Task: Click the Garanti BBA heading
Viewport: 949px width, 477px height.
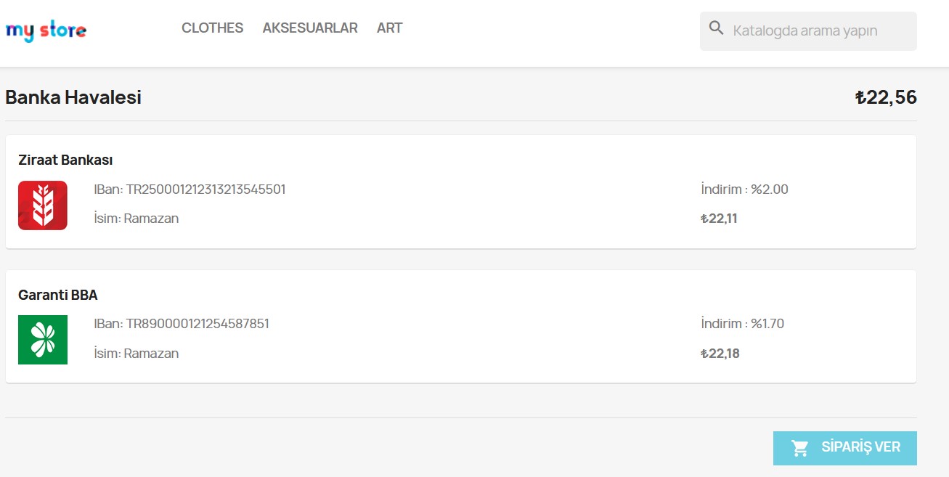Action: (58, 295)
